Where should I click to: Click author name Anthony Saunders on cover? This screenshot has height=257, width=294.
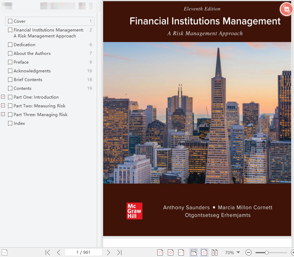pos(186,207)
